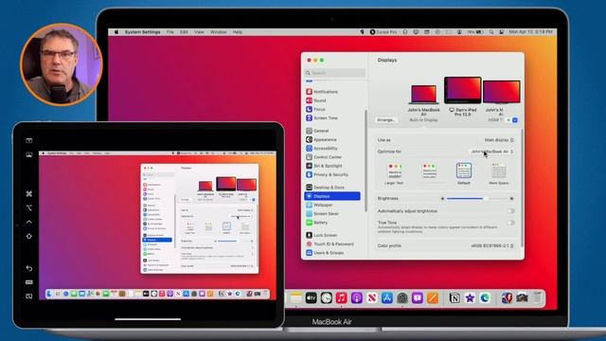The image size is (606, 341).
Task: Click the Arrange... button
Action: pos(386,120)
